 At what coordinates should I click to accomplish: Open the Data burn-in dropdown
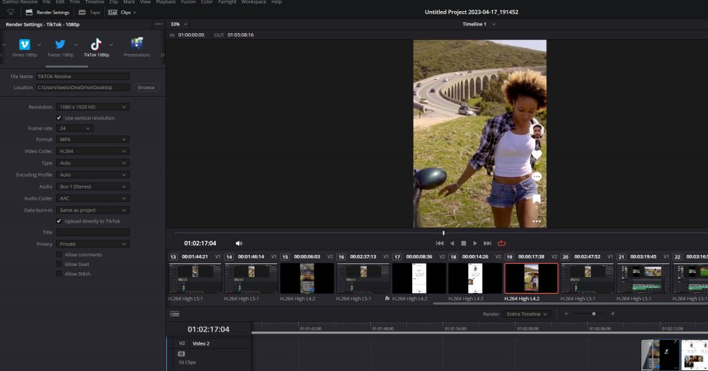[x=93, y=210]
